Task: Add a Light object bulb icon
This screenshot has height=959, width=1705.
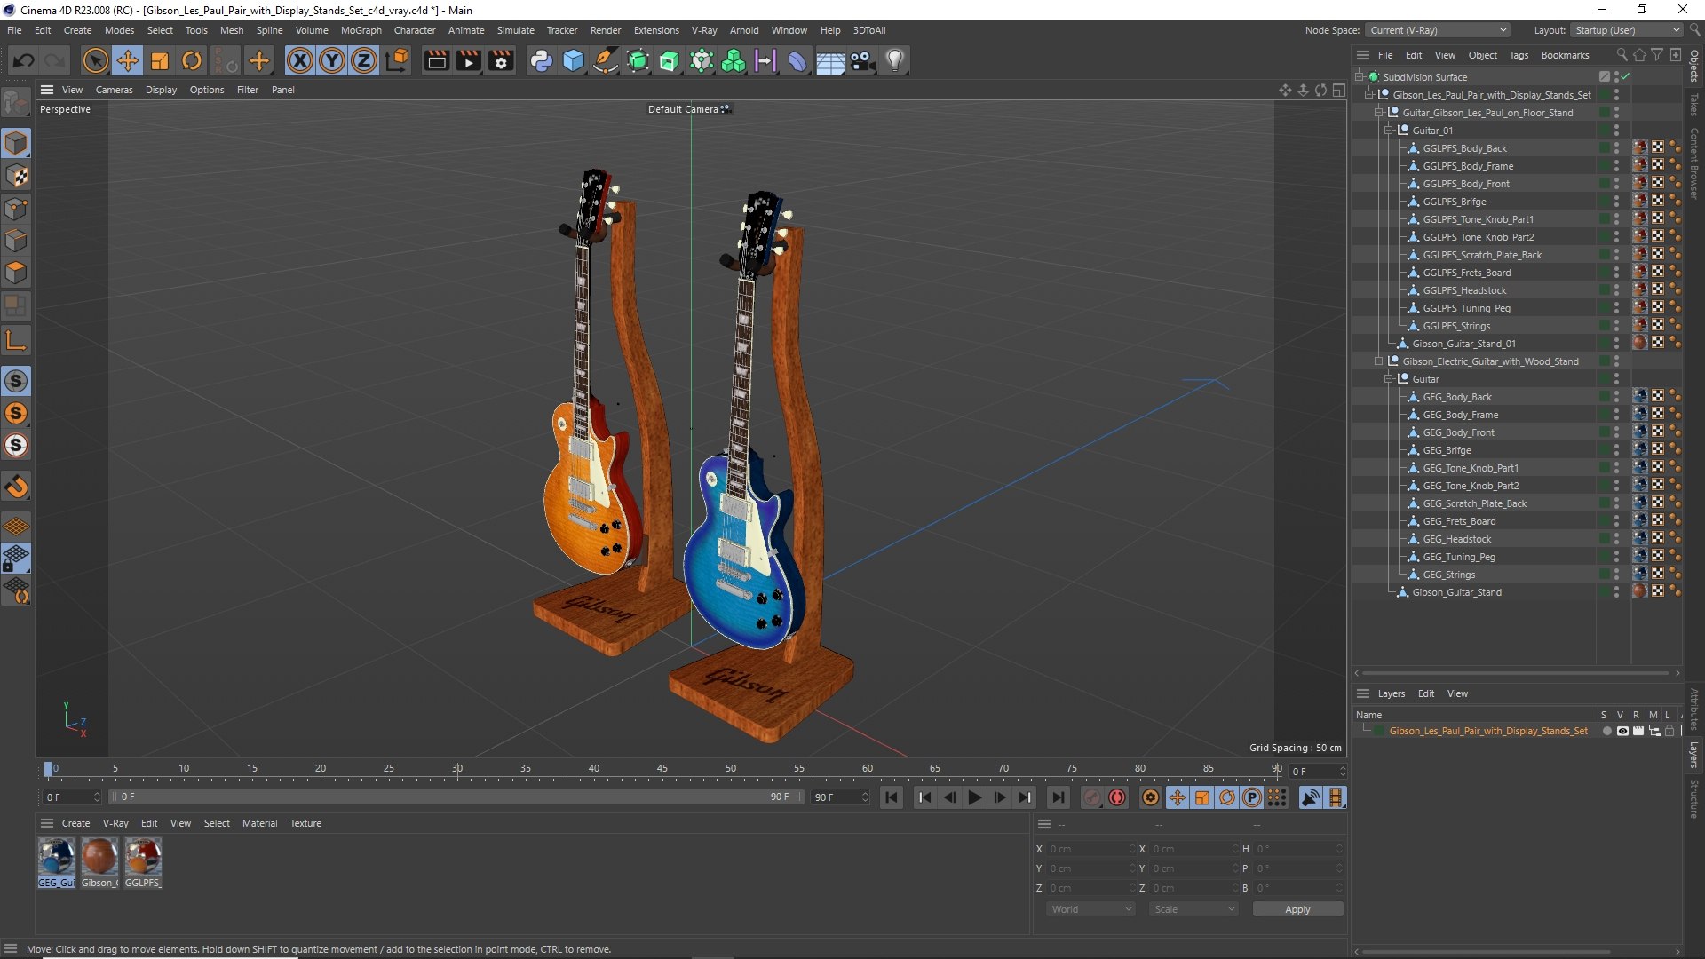Action: click(x=895, y=60)
